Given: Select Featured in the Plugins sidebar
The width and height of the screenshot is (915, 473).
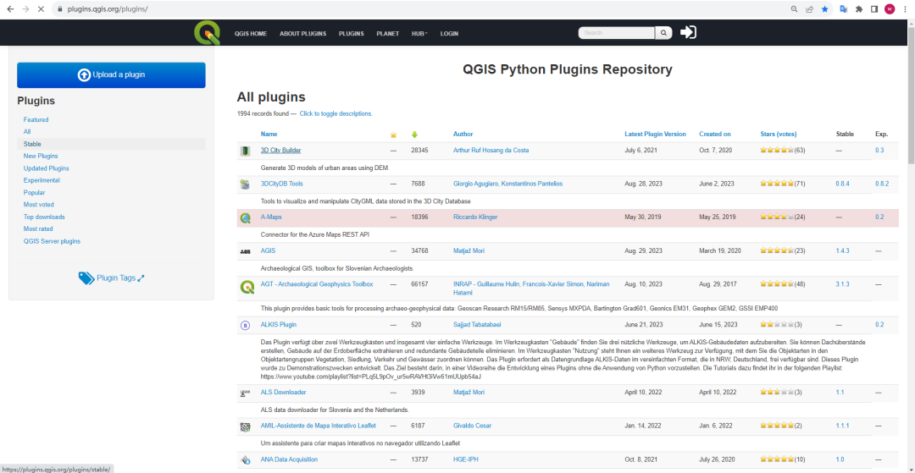Looking at the screenshot, I should [36, 119].
